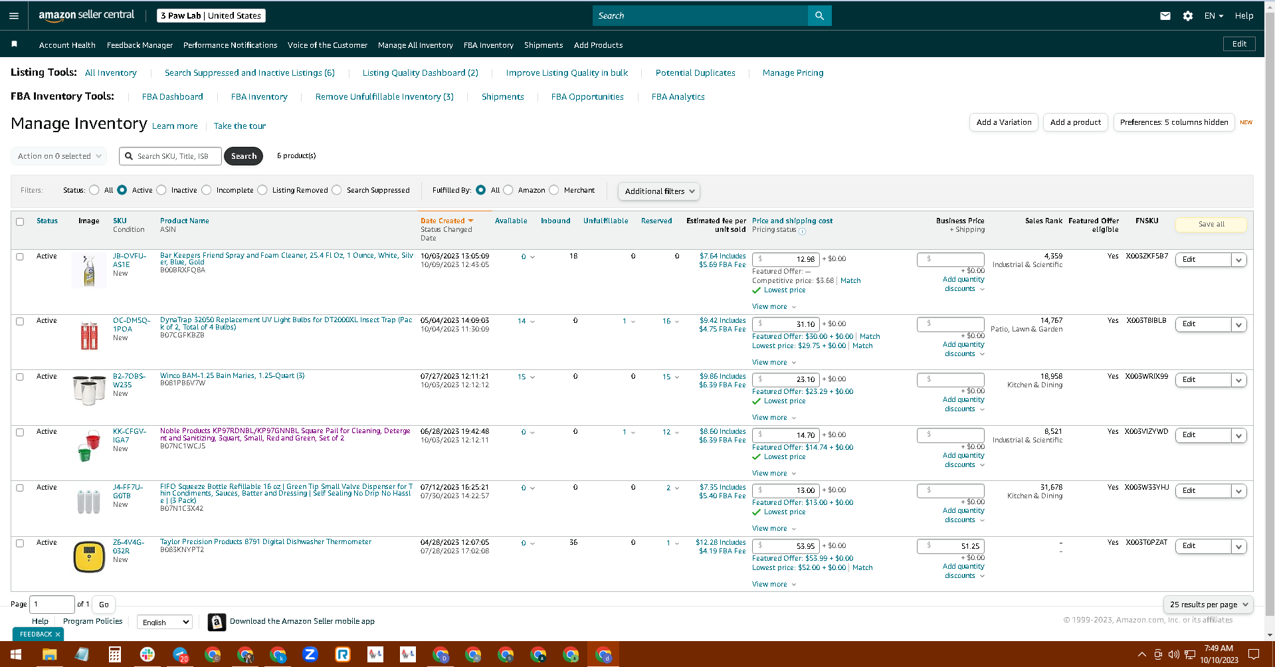Click Noble Products pail product thumbnail
The image size is (1275, 667).
pyautogui.click(x=89, y=446)
